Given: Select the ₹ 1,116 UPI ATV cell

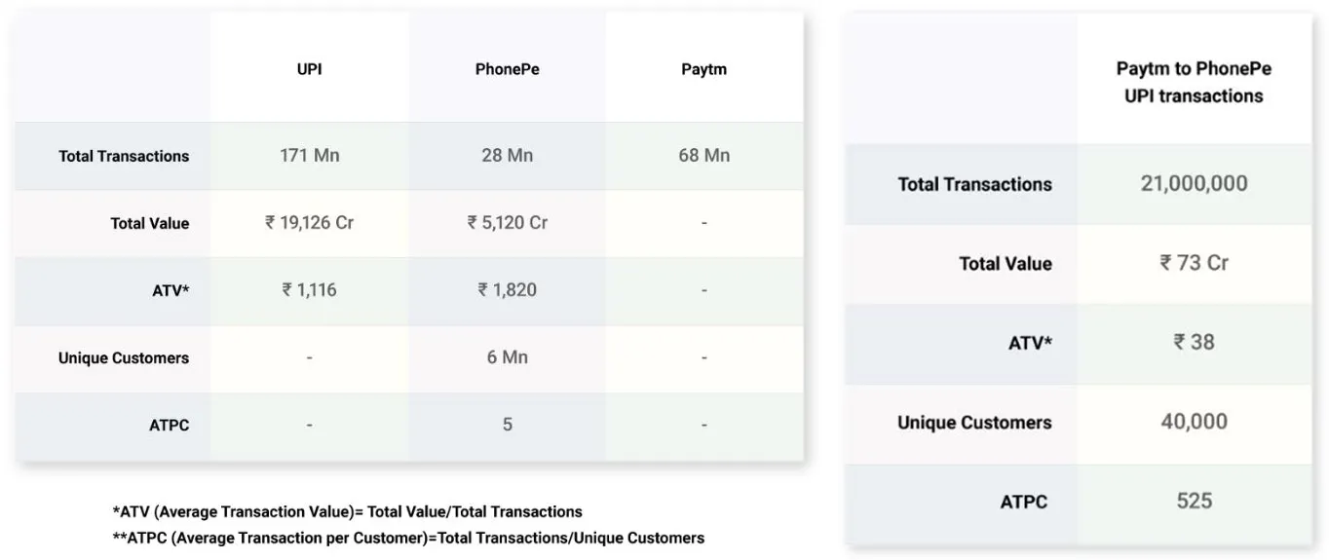Looking at the screenshot, I should (309, 289).
